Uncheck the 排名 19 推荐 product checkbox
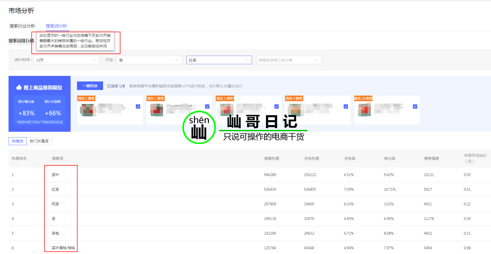The image size is (491, 254). [x=415, y=107]
